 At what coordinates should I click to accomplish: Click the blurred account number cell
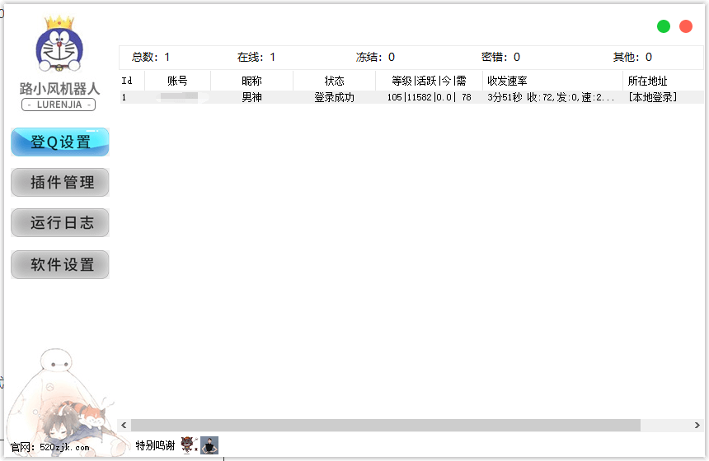(x=179, y=96)
